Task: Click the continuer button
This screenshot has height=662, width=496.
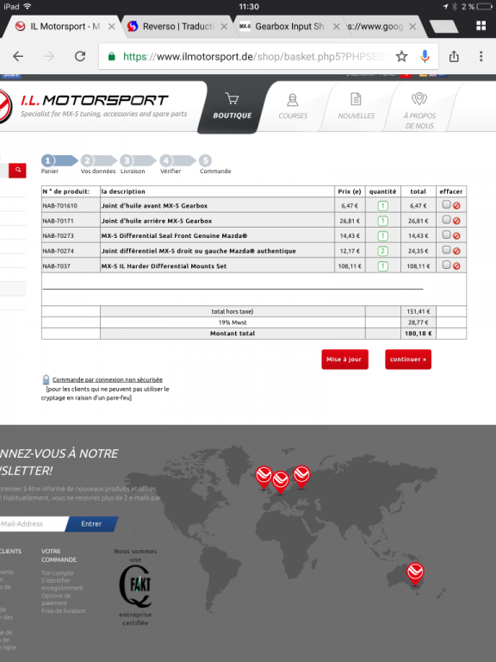Action: pyautogui.click(x=408, y=359)
